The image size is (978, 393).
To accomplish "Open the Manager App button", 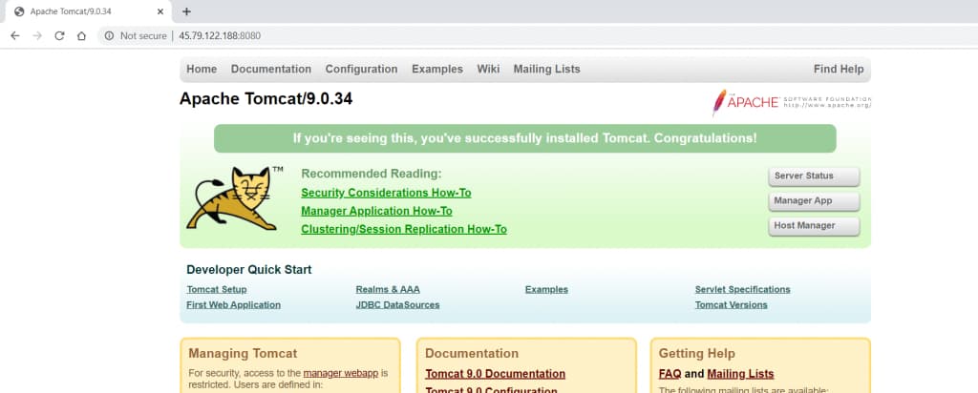I will (814, 201).
